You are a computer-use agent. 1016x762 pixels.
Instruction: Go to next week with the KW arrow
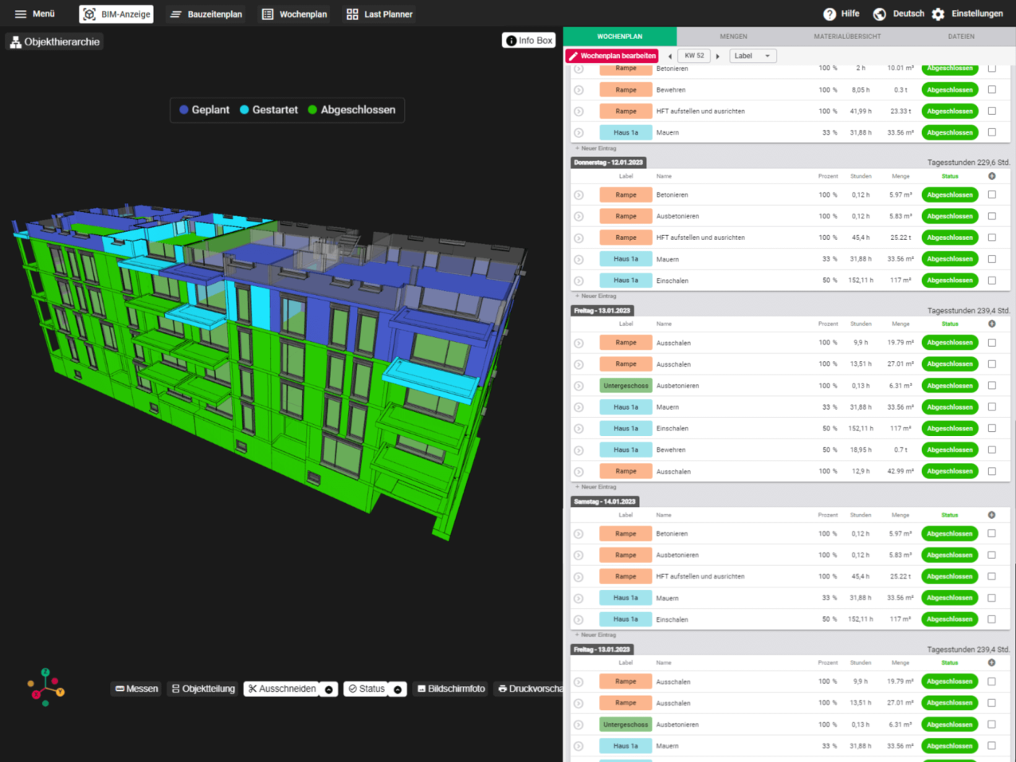pos(717,56)
